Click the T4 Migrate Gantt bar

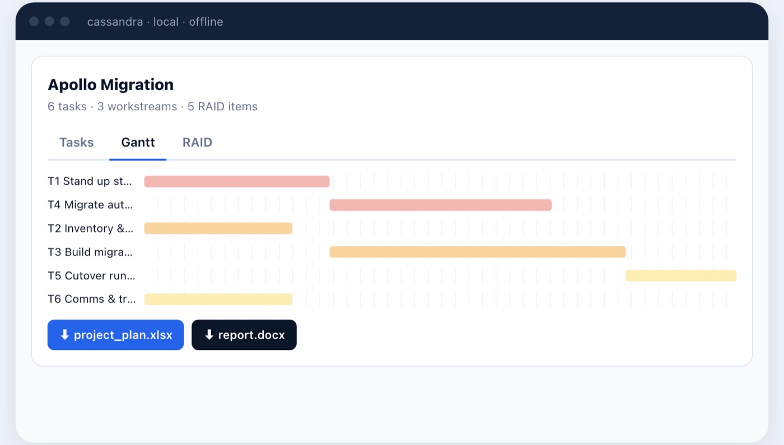coord(441,205)
